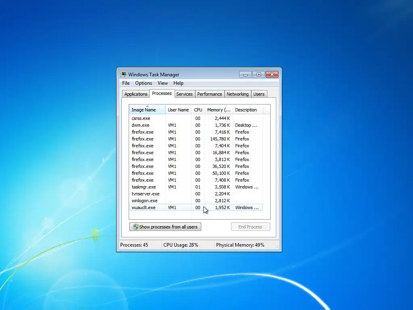Click the CPU Usage: 28% status text

point(181,245)
